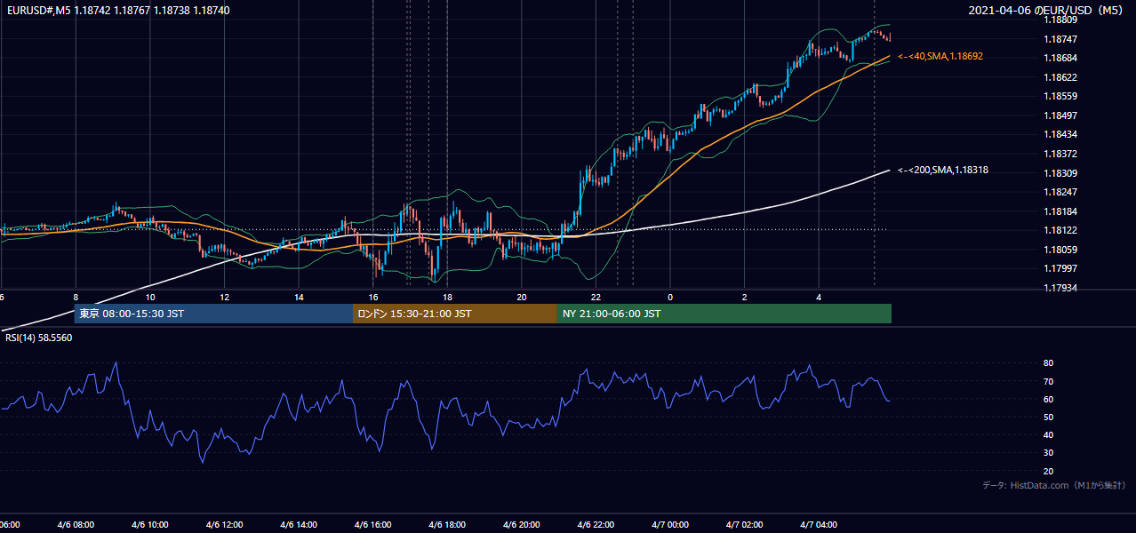Image resolution: width=1136 pixels, height=533 pixels.
Task: Click the 4/6 18:00 date label
Action: [447, 525]
